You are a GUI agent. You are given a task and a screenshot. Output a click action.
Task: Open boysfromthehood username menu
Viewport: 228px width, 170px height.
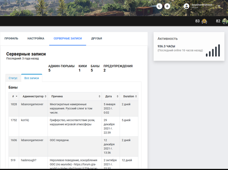tap(202, 5)
